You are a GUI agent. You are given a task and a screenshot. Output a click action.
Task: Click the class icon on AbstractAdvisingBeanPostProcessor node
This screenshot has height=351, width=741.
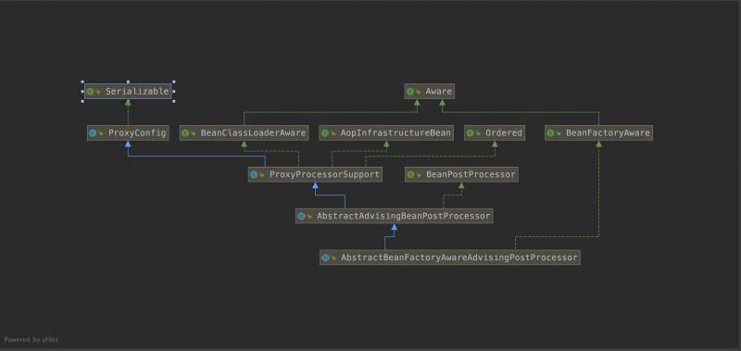(302, 217)
